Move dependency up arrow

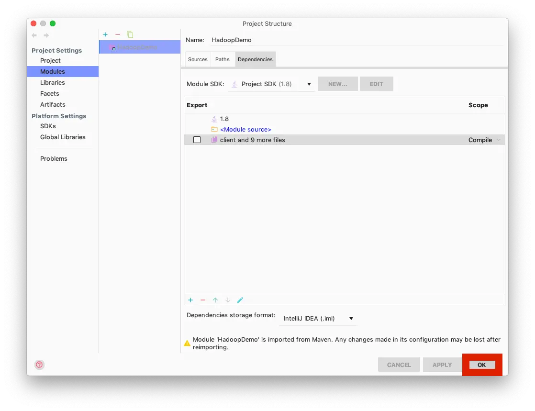(215, 300)
